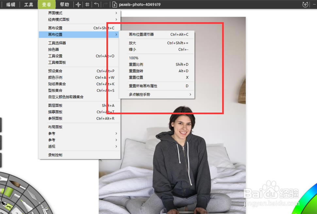The image size is (317, 214).
Task: Toggle the 拾色器 panel
Action: click(x=79, y=49)
